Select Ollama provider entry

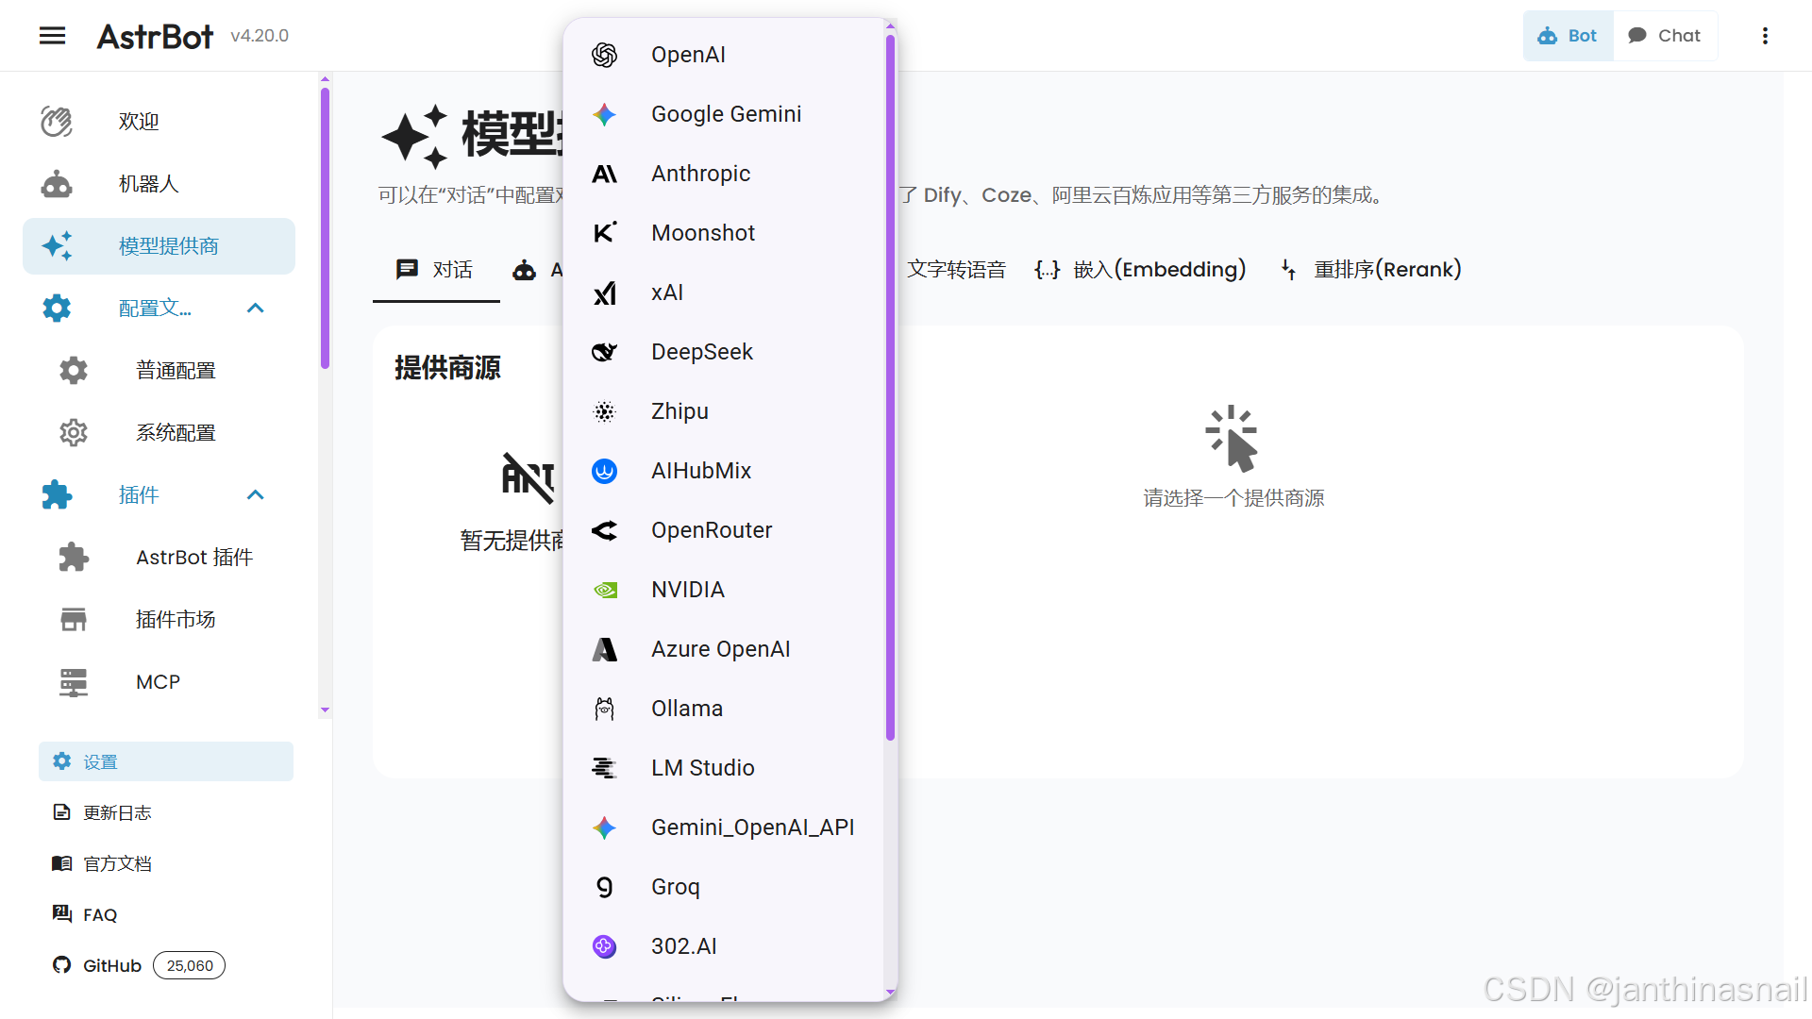pyautogui.click(x=723, y=709)
